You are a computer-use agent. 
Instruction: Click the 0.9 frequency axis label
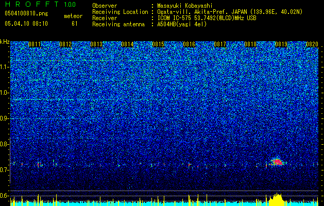[4, 118]
